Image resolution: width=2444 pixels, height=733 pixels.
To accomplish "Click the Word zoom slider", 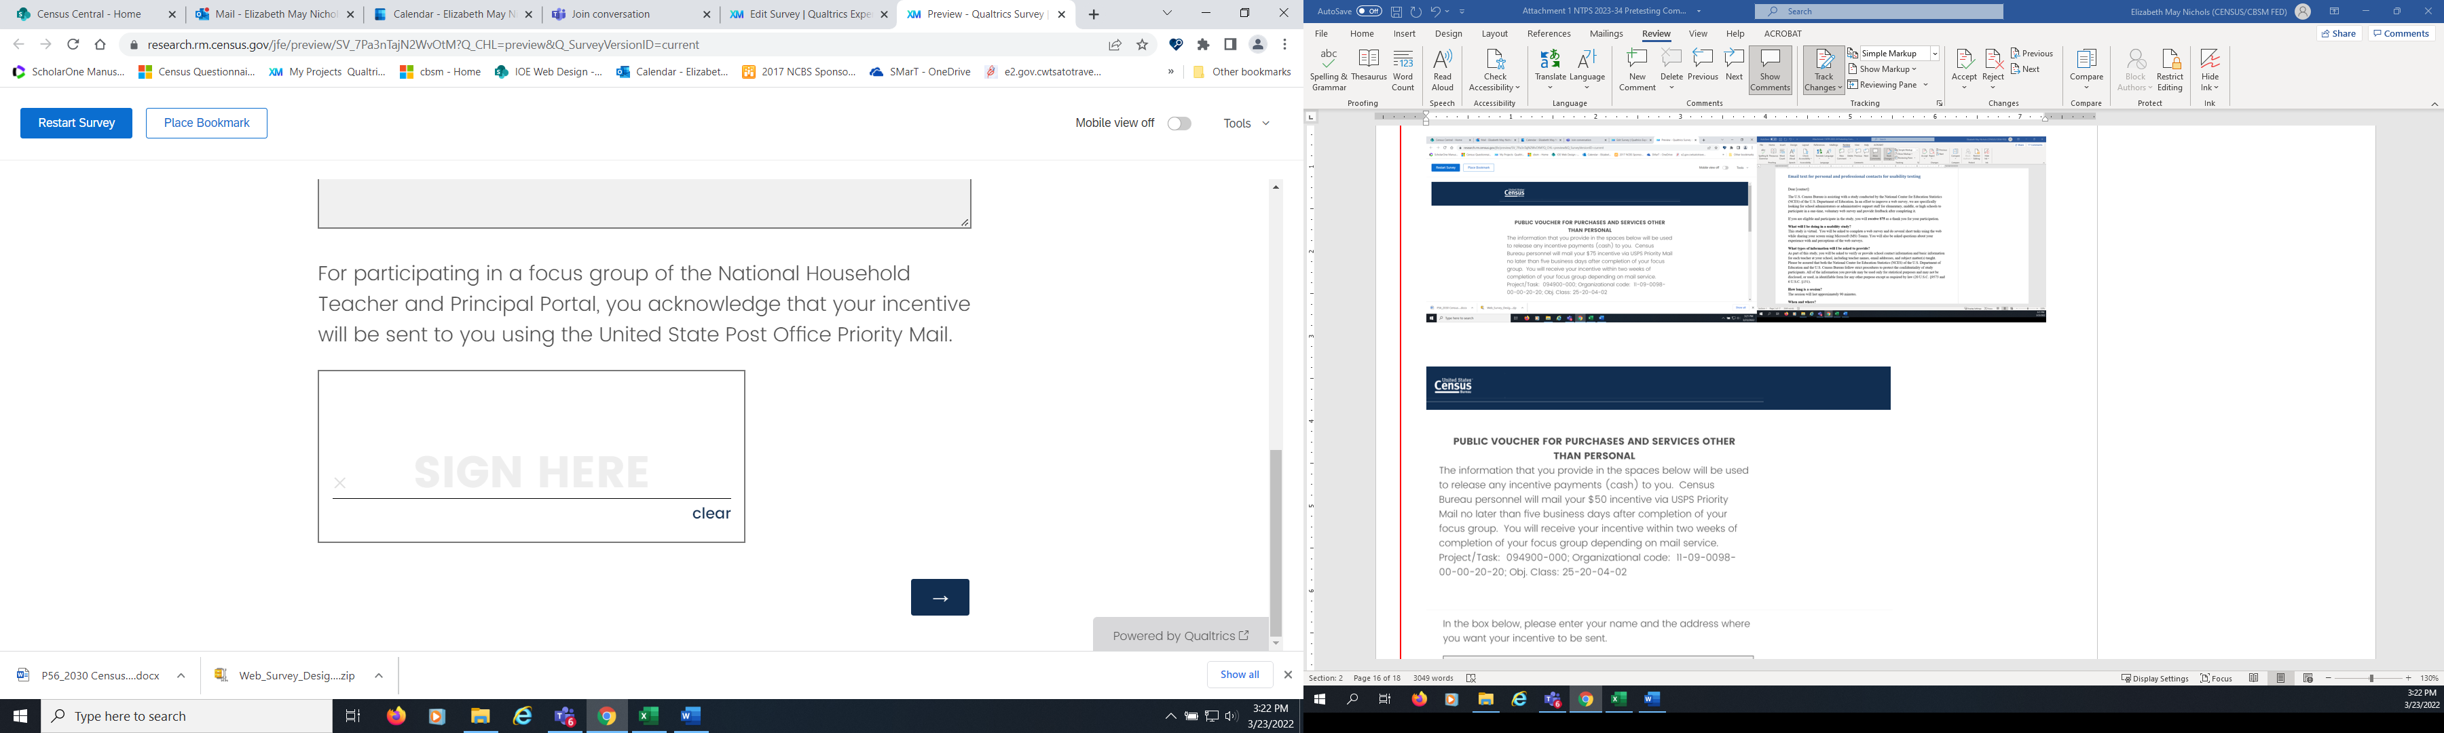I will pyautogui.click(x=2370, y=678).
